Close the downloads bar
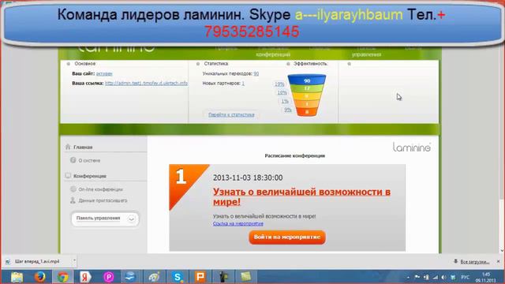Viewport: 505px width, 284px height. coord(498,261)
